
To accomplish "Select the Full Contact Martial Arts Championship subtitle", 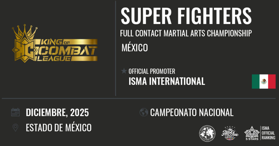I will tap(186, 33).
